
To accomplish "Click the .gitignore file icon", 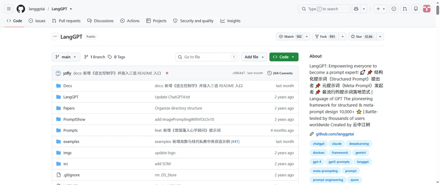I will 58,175.
